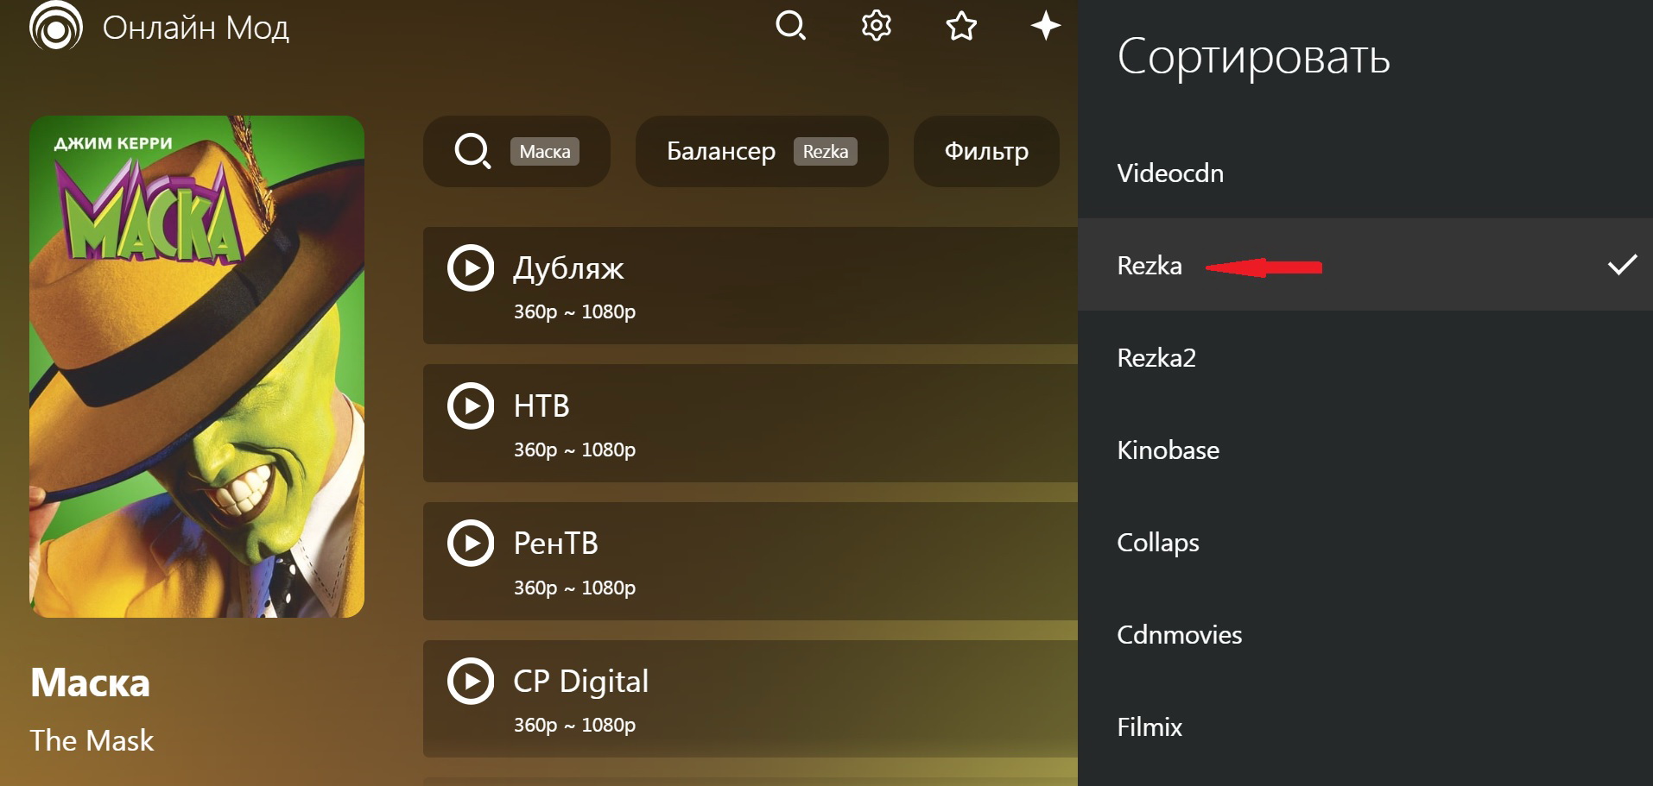The height and width of the screenshot is (786, 1653).
Task: Play the Дубляж voiceover version
Action: pos(471,268)
